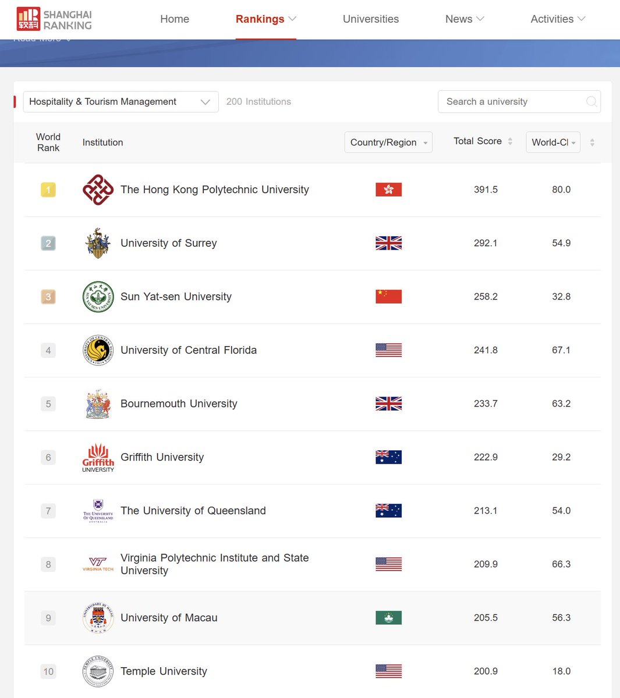Expand the News menu chevron
This screenshot has height=698, width=620.
[x=480, y=19]
